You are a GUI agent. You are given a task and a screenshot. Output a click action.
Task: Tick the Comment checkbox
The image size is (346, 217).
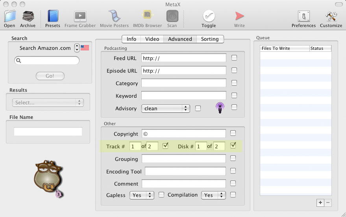(233, 183)
